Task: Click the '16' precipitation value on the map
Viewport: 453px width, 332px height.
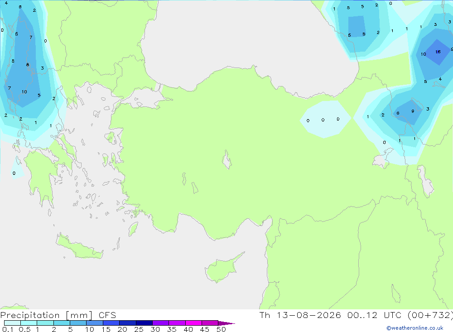Action: (438, 52)
